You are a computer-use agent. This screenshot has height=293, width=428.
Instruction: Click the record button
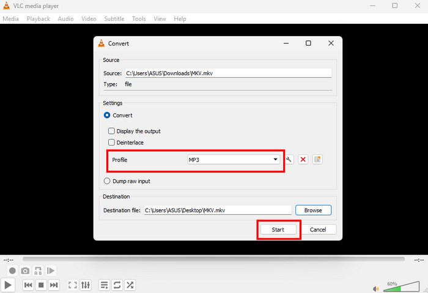coord(12,270)
